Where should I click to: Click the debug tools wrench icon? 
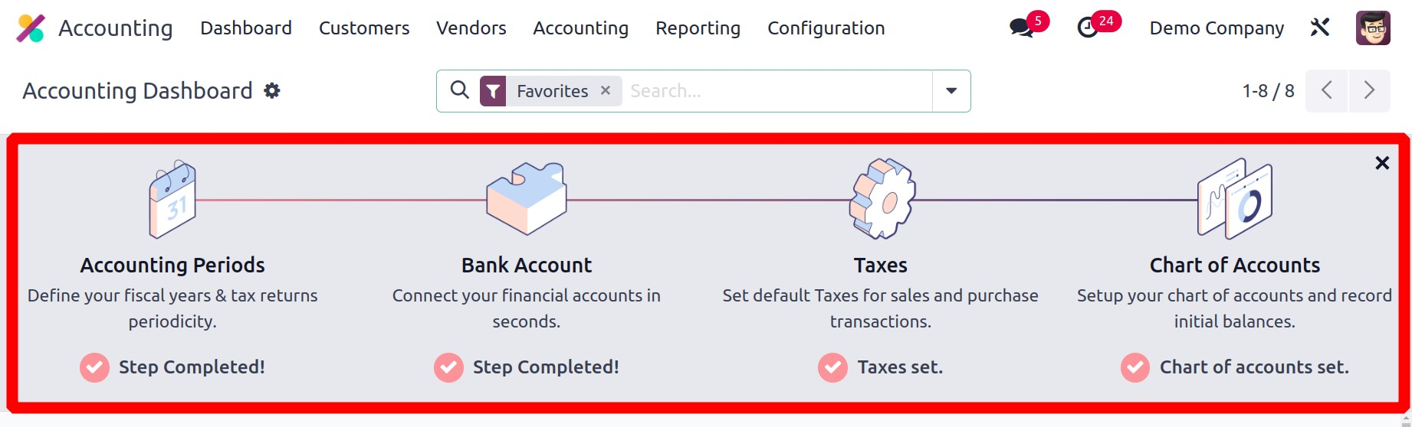[1319, 28]
